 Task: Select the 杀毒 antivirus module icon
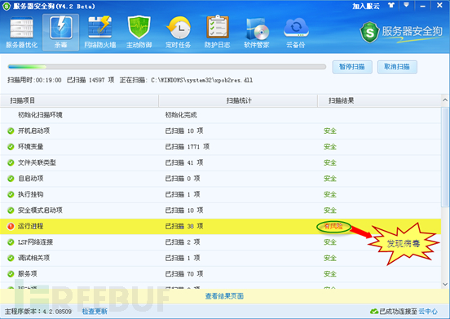pos(60,32)
